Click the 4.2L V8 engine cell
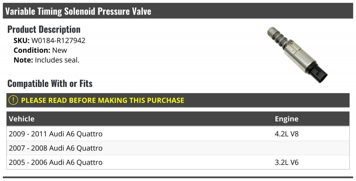 tap(287, 134)
